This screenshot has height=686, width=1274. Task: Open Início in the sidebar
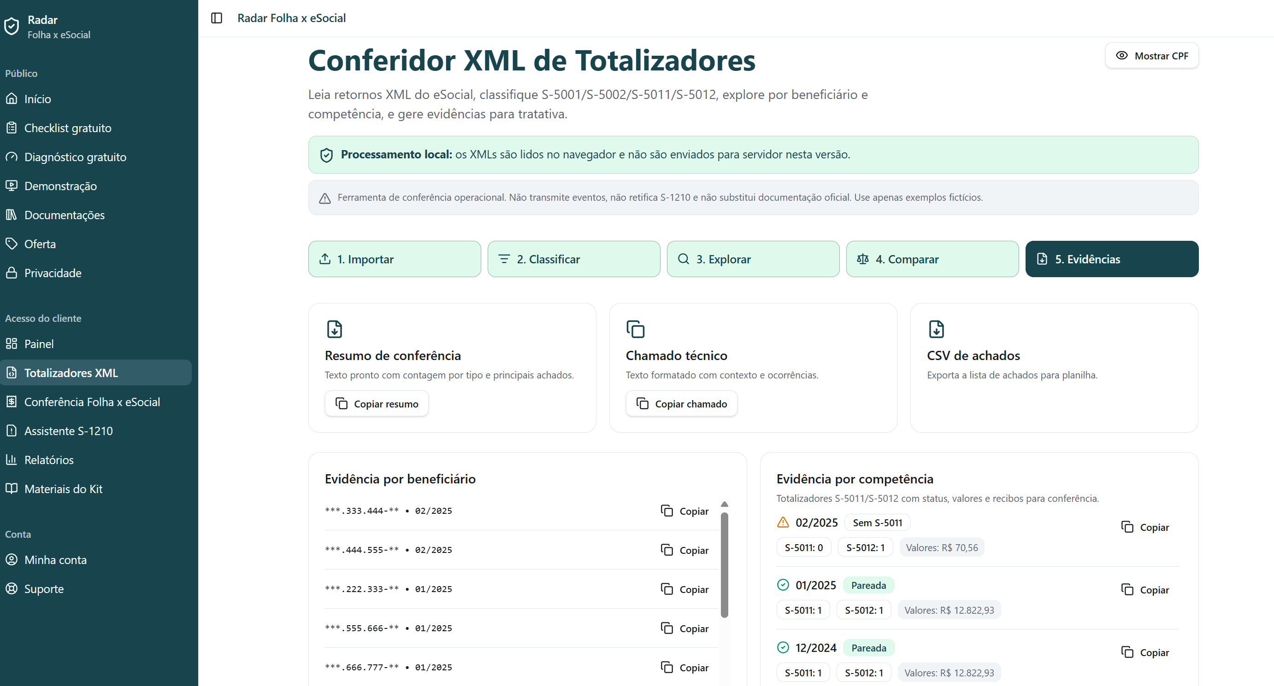click(x=96, y=99)
